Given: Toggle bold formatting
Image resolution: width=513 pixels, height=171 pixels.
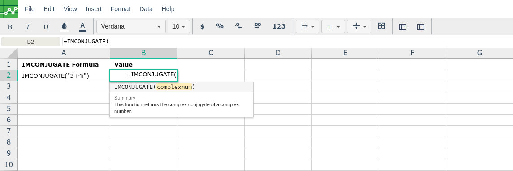Looking at the screenshot, I should coord(10,27).
